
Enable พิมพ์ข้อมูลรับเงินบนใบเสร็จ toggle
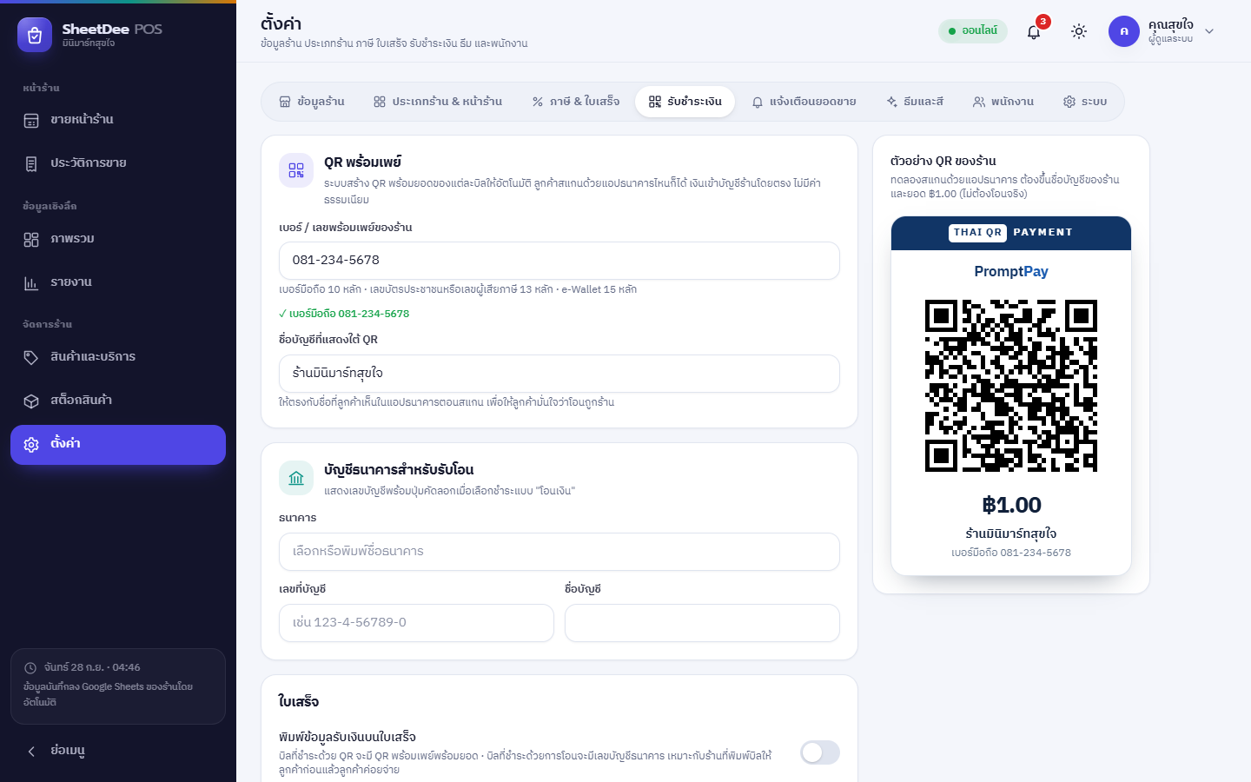820,752
